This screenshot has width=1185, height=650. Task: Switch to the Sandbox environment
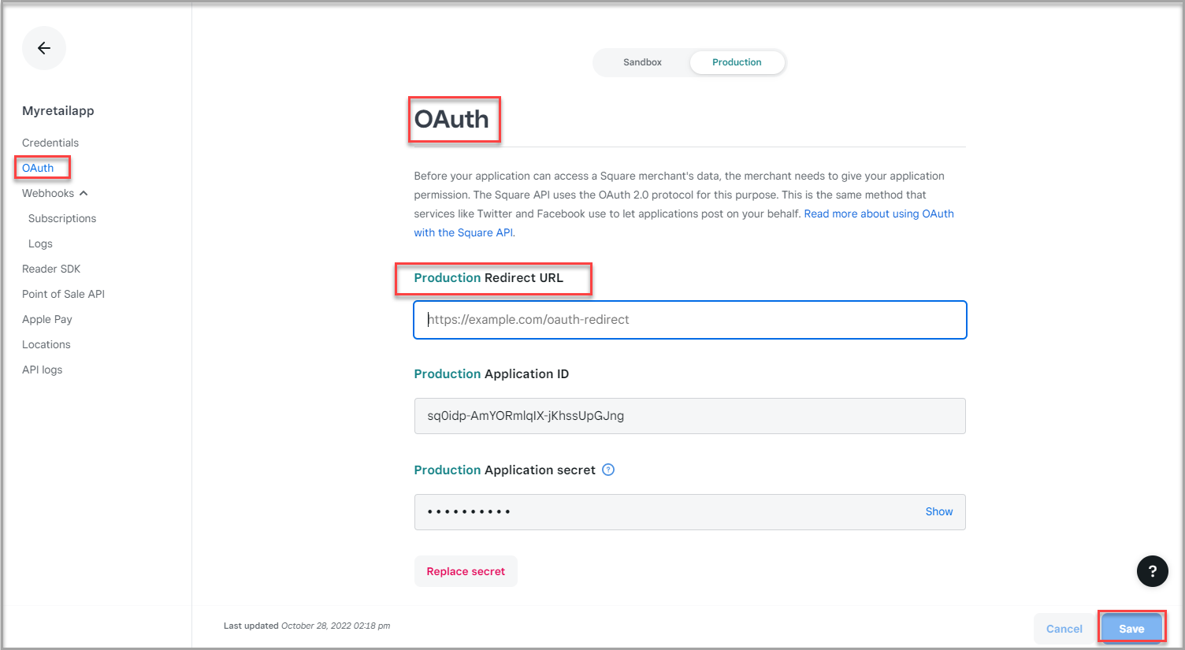click(x=642, y=62)
